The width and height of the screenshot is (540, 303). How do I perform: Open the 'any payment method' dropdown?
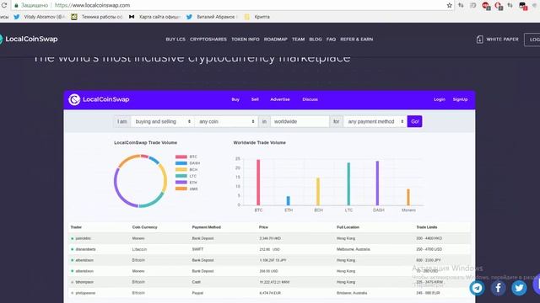coord(375,121)
